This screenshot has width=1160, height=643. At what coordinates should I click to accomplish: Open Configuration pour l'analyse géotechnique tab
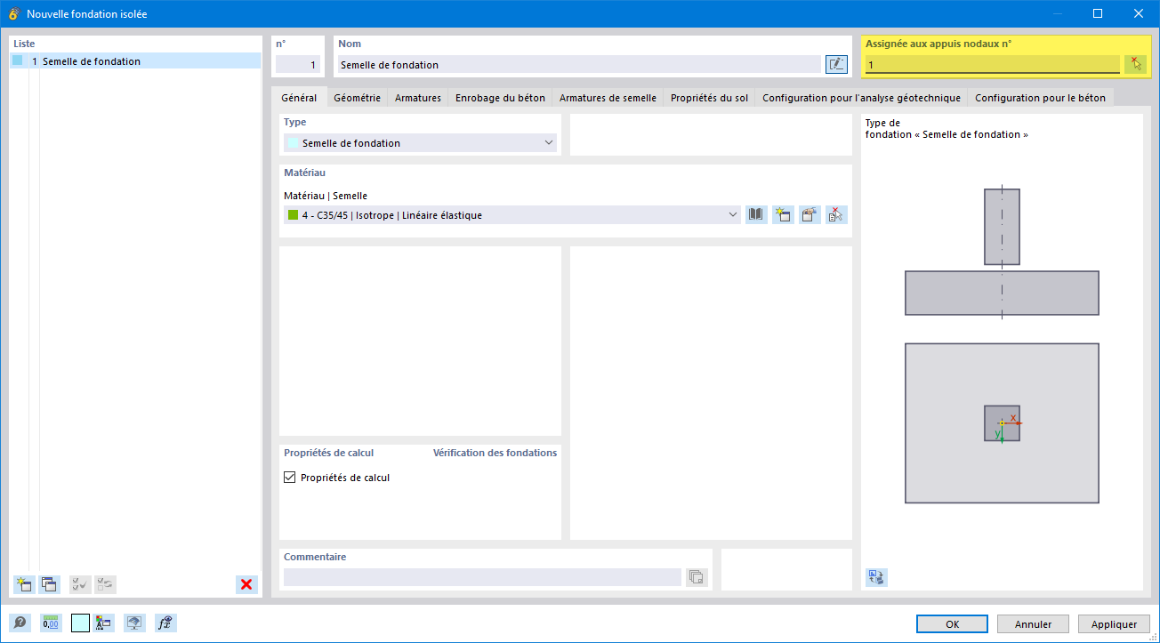[861, 98]
